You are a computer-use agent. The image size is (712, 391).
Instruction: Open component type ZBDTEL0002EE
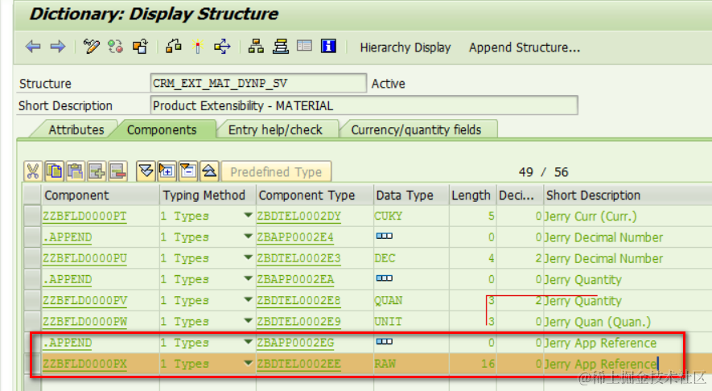click(298, 364)
